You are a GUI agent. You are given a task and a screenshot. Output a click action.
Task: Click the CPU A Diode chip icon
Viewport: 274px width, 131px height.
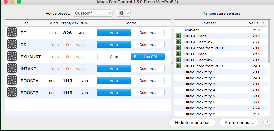click(x=178, y=36)
